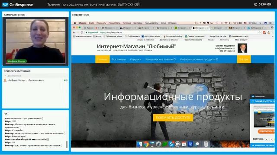Reload the page with the refresh icon
The image size is (277, 155).
(82, 33)
